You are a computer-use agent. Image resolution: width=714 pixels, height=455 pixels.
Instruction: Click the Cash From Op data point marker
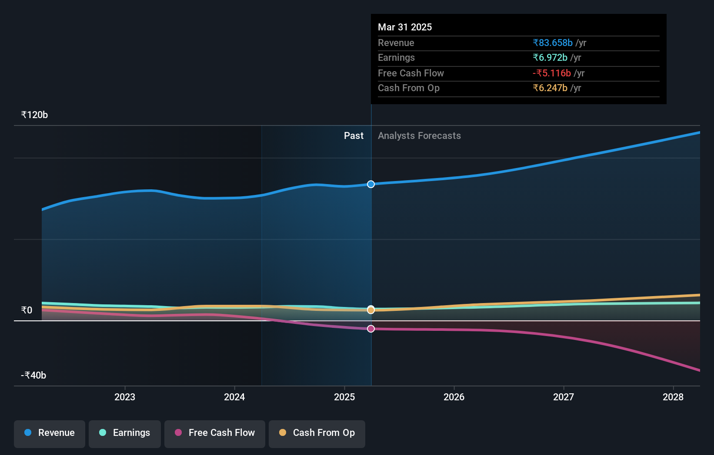[371, 310]
